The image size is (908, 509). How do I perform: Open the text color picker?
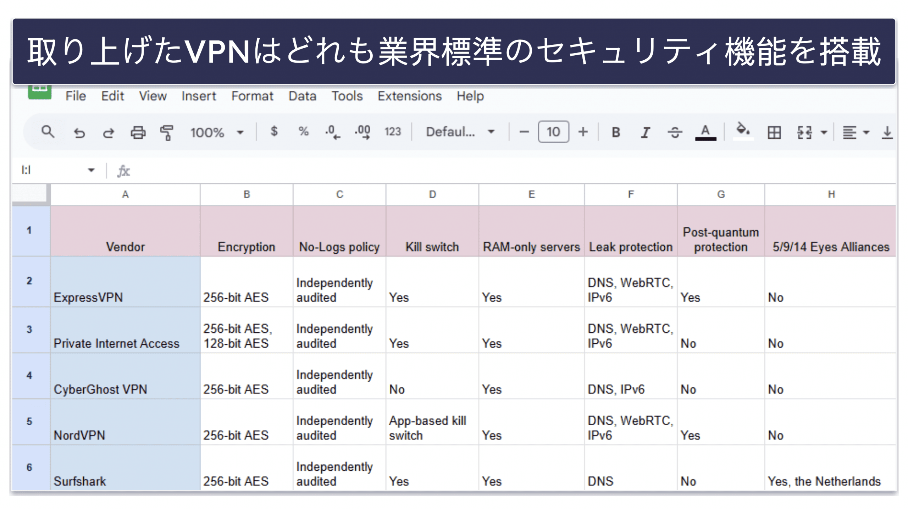coord(705,132)
